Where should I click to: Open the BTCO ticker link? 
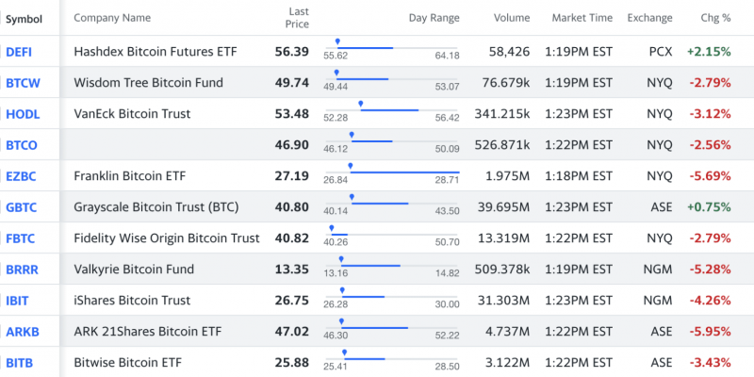coord(22,145)
